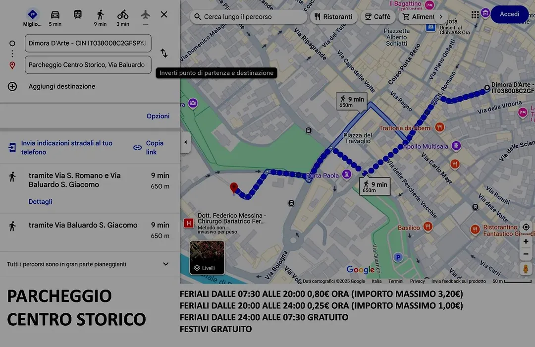The height and width of the screenshot is (347, 535).
Task: Center map on your location
Action: [x=526, y=227]
